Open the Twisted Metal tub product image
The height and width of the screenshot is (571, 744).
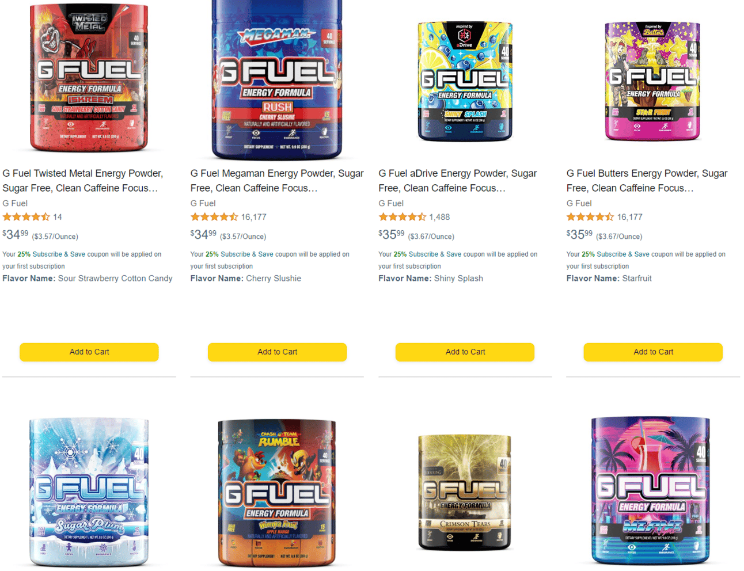[89, 77]
